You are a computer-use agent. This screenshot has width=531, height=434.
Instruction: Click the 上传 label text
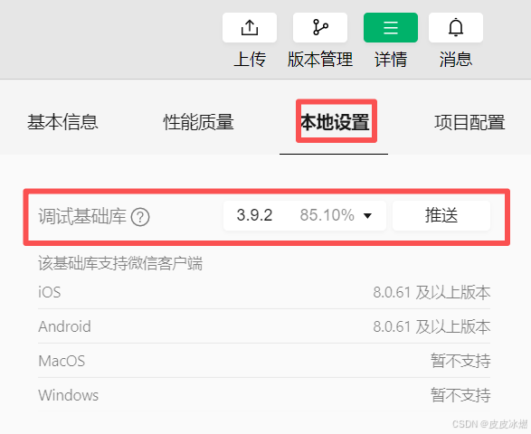coord(250,60)
